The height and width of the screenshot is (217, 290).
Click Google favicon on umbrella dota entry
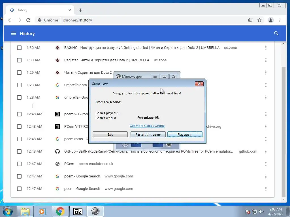[57, 85]
